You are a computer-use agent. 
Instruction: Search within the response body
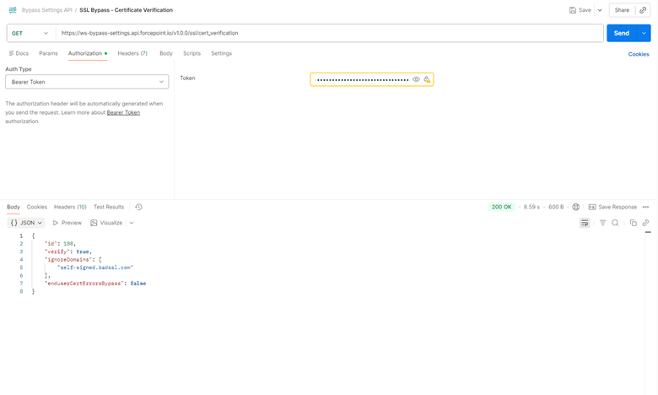click(615, 223)
